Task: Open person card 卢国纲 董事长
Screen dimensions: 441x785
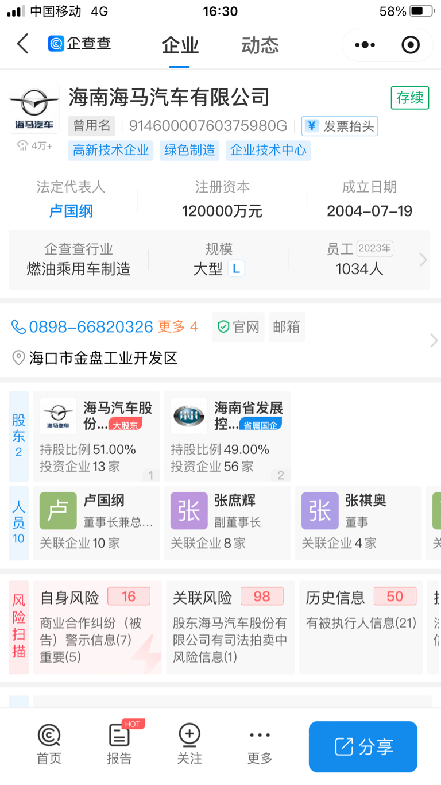Action: [96, 523]
